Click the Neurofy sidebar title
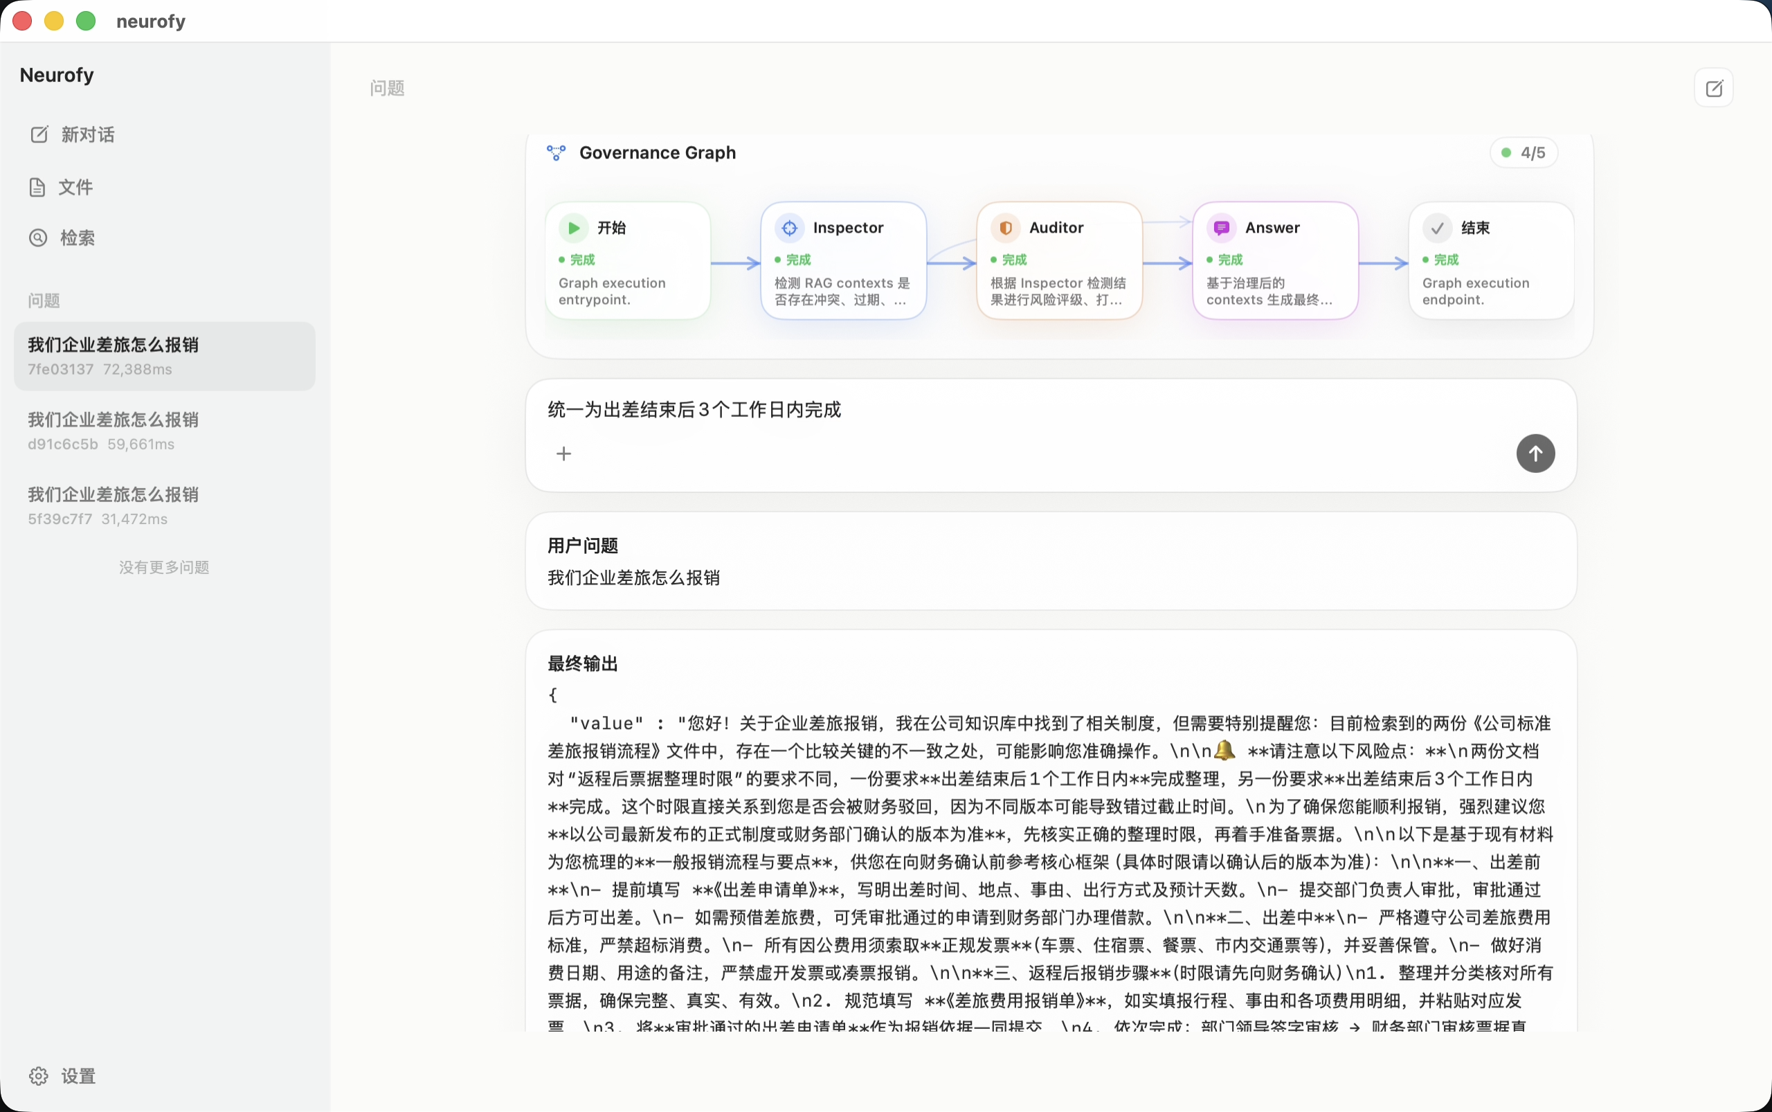 pyautogui.click(x=57, y=75)
